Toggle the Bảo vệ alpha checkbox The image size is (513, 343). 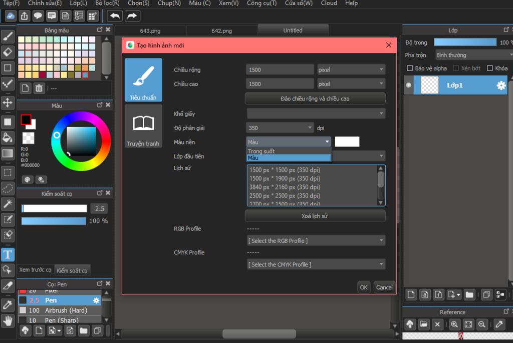tap(410, 68)
